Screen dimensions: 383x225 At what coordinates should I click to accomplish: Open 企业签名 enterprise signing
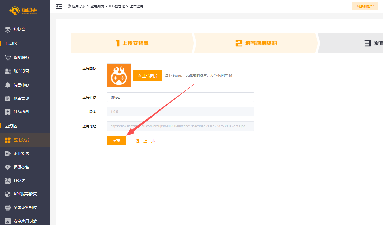(21, 154)
